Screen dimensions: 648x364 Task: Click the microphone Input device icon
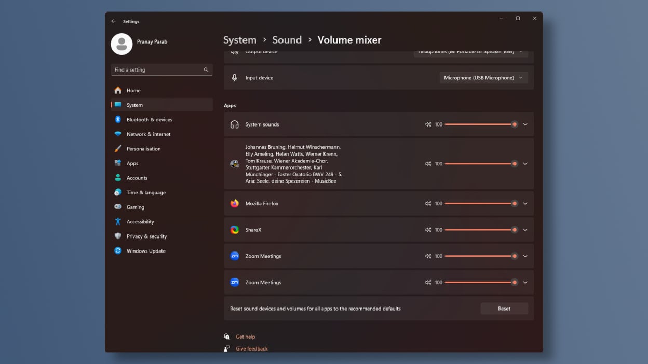(x=235, y=78)
